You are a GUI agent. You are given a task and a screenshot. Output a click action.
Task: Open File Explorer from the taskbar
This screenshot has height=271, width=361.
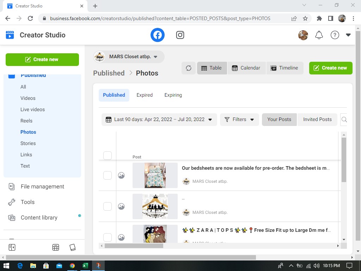tap(33, 266)
